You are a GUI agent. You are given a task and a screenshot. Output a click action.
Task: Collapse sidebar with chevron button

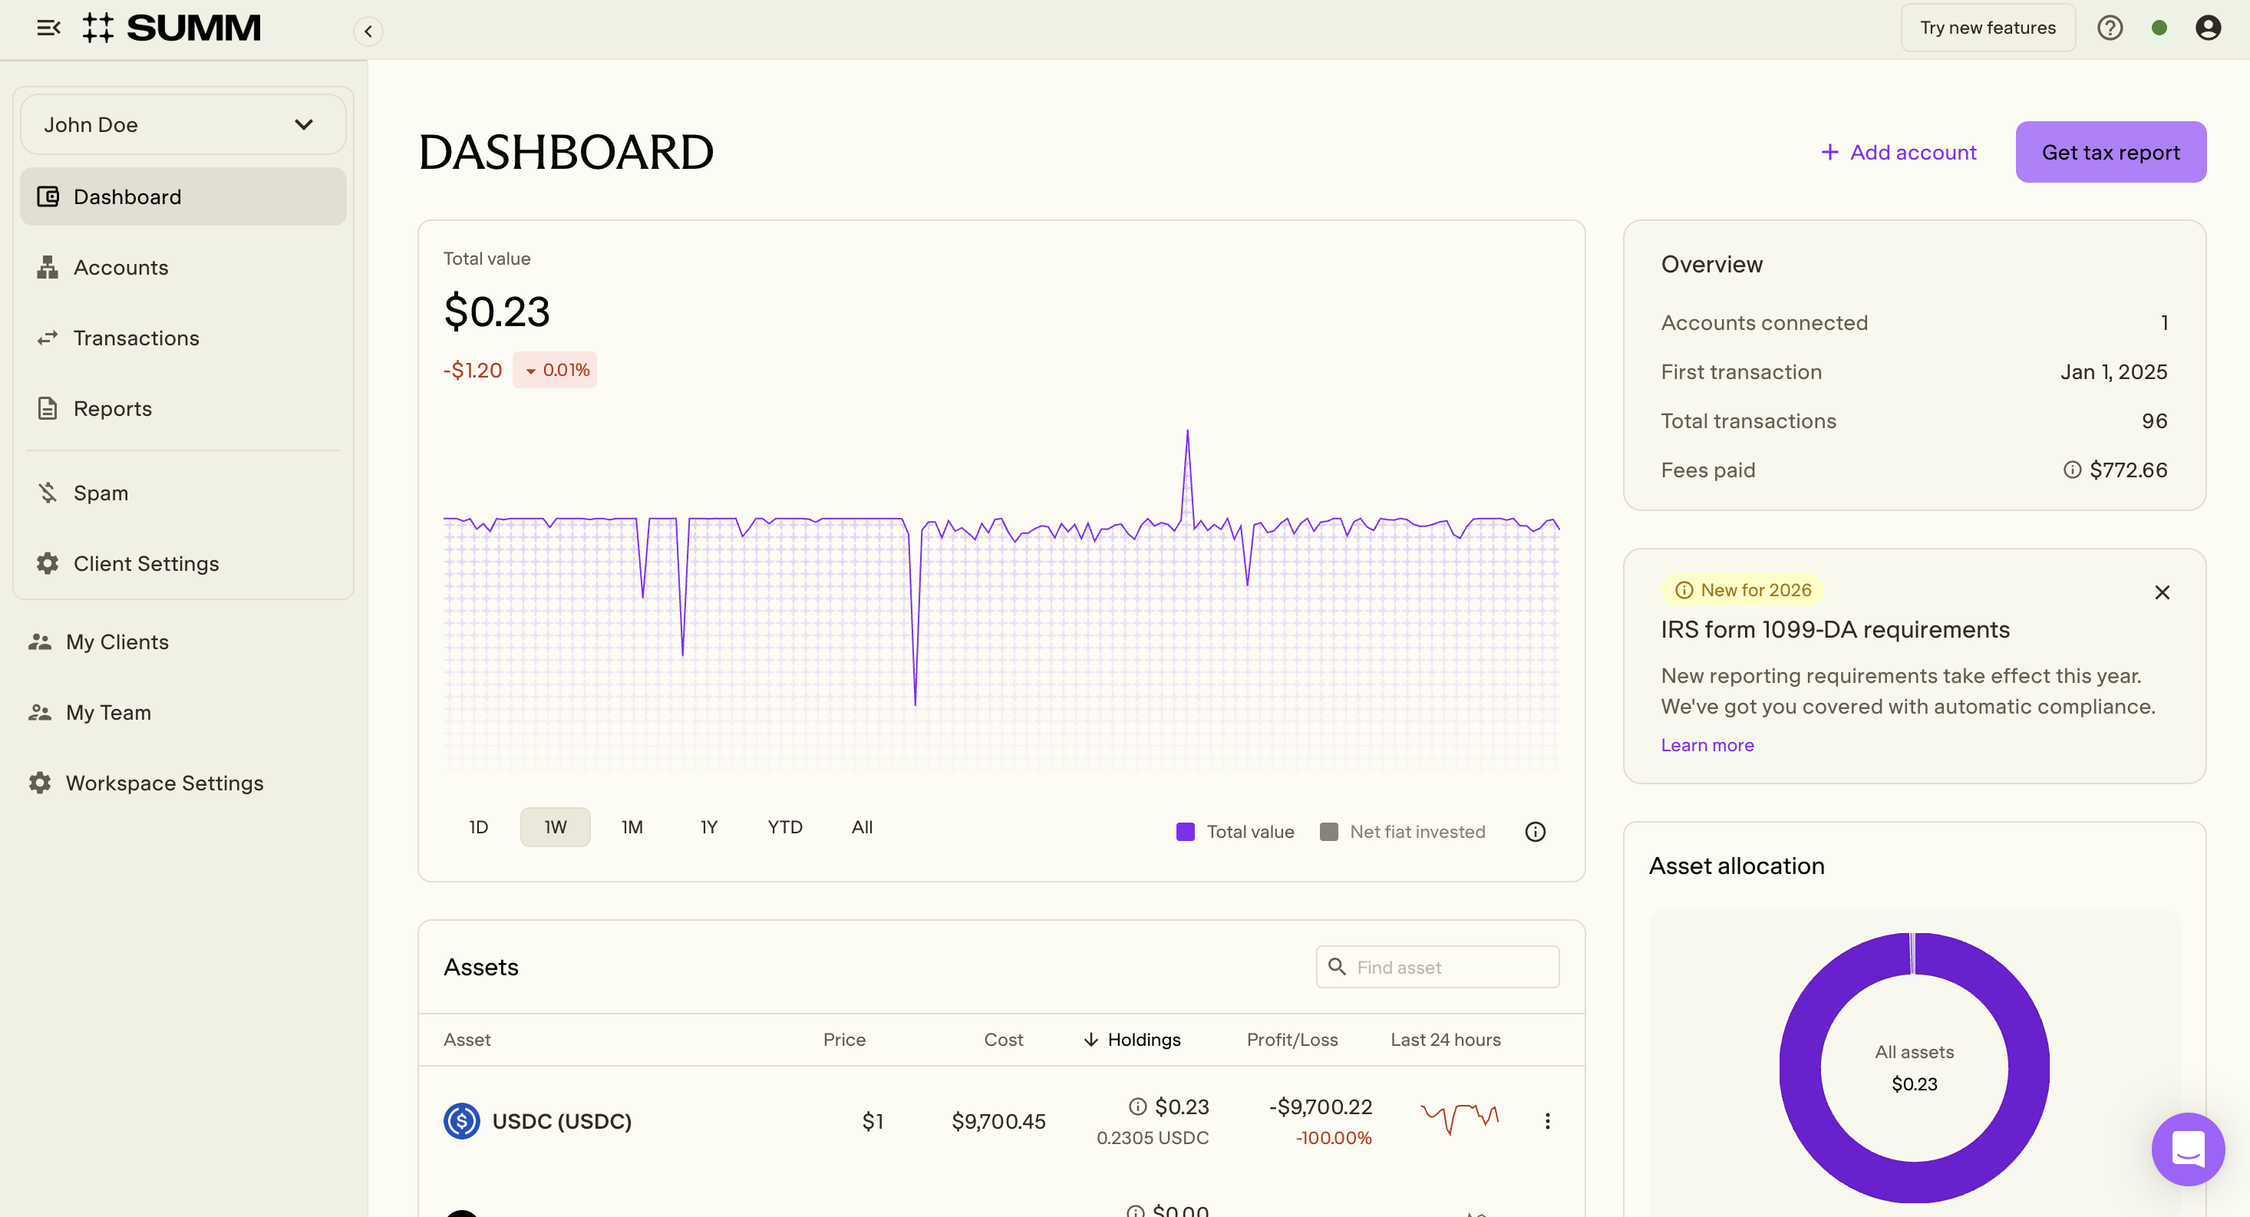pyautogui.click(x=368, y=31)
